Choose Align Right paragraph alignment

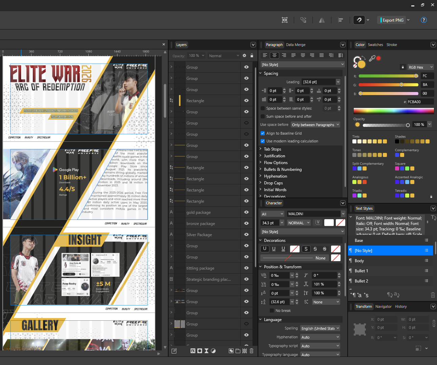(284, 55)
